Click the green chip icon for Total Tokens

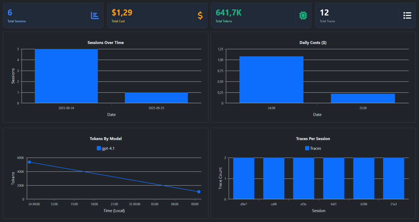(303, 16)
